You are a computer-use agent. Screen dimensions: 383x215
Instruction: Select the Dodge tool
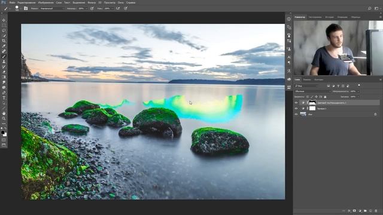(x=4, y=88)
